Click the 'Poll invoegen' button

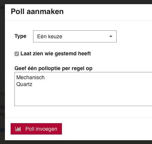pyautogui.click(x=36, y=129)
